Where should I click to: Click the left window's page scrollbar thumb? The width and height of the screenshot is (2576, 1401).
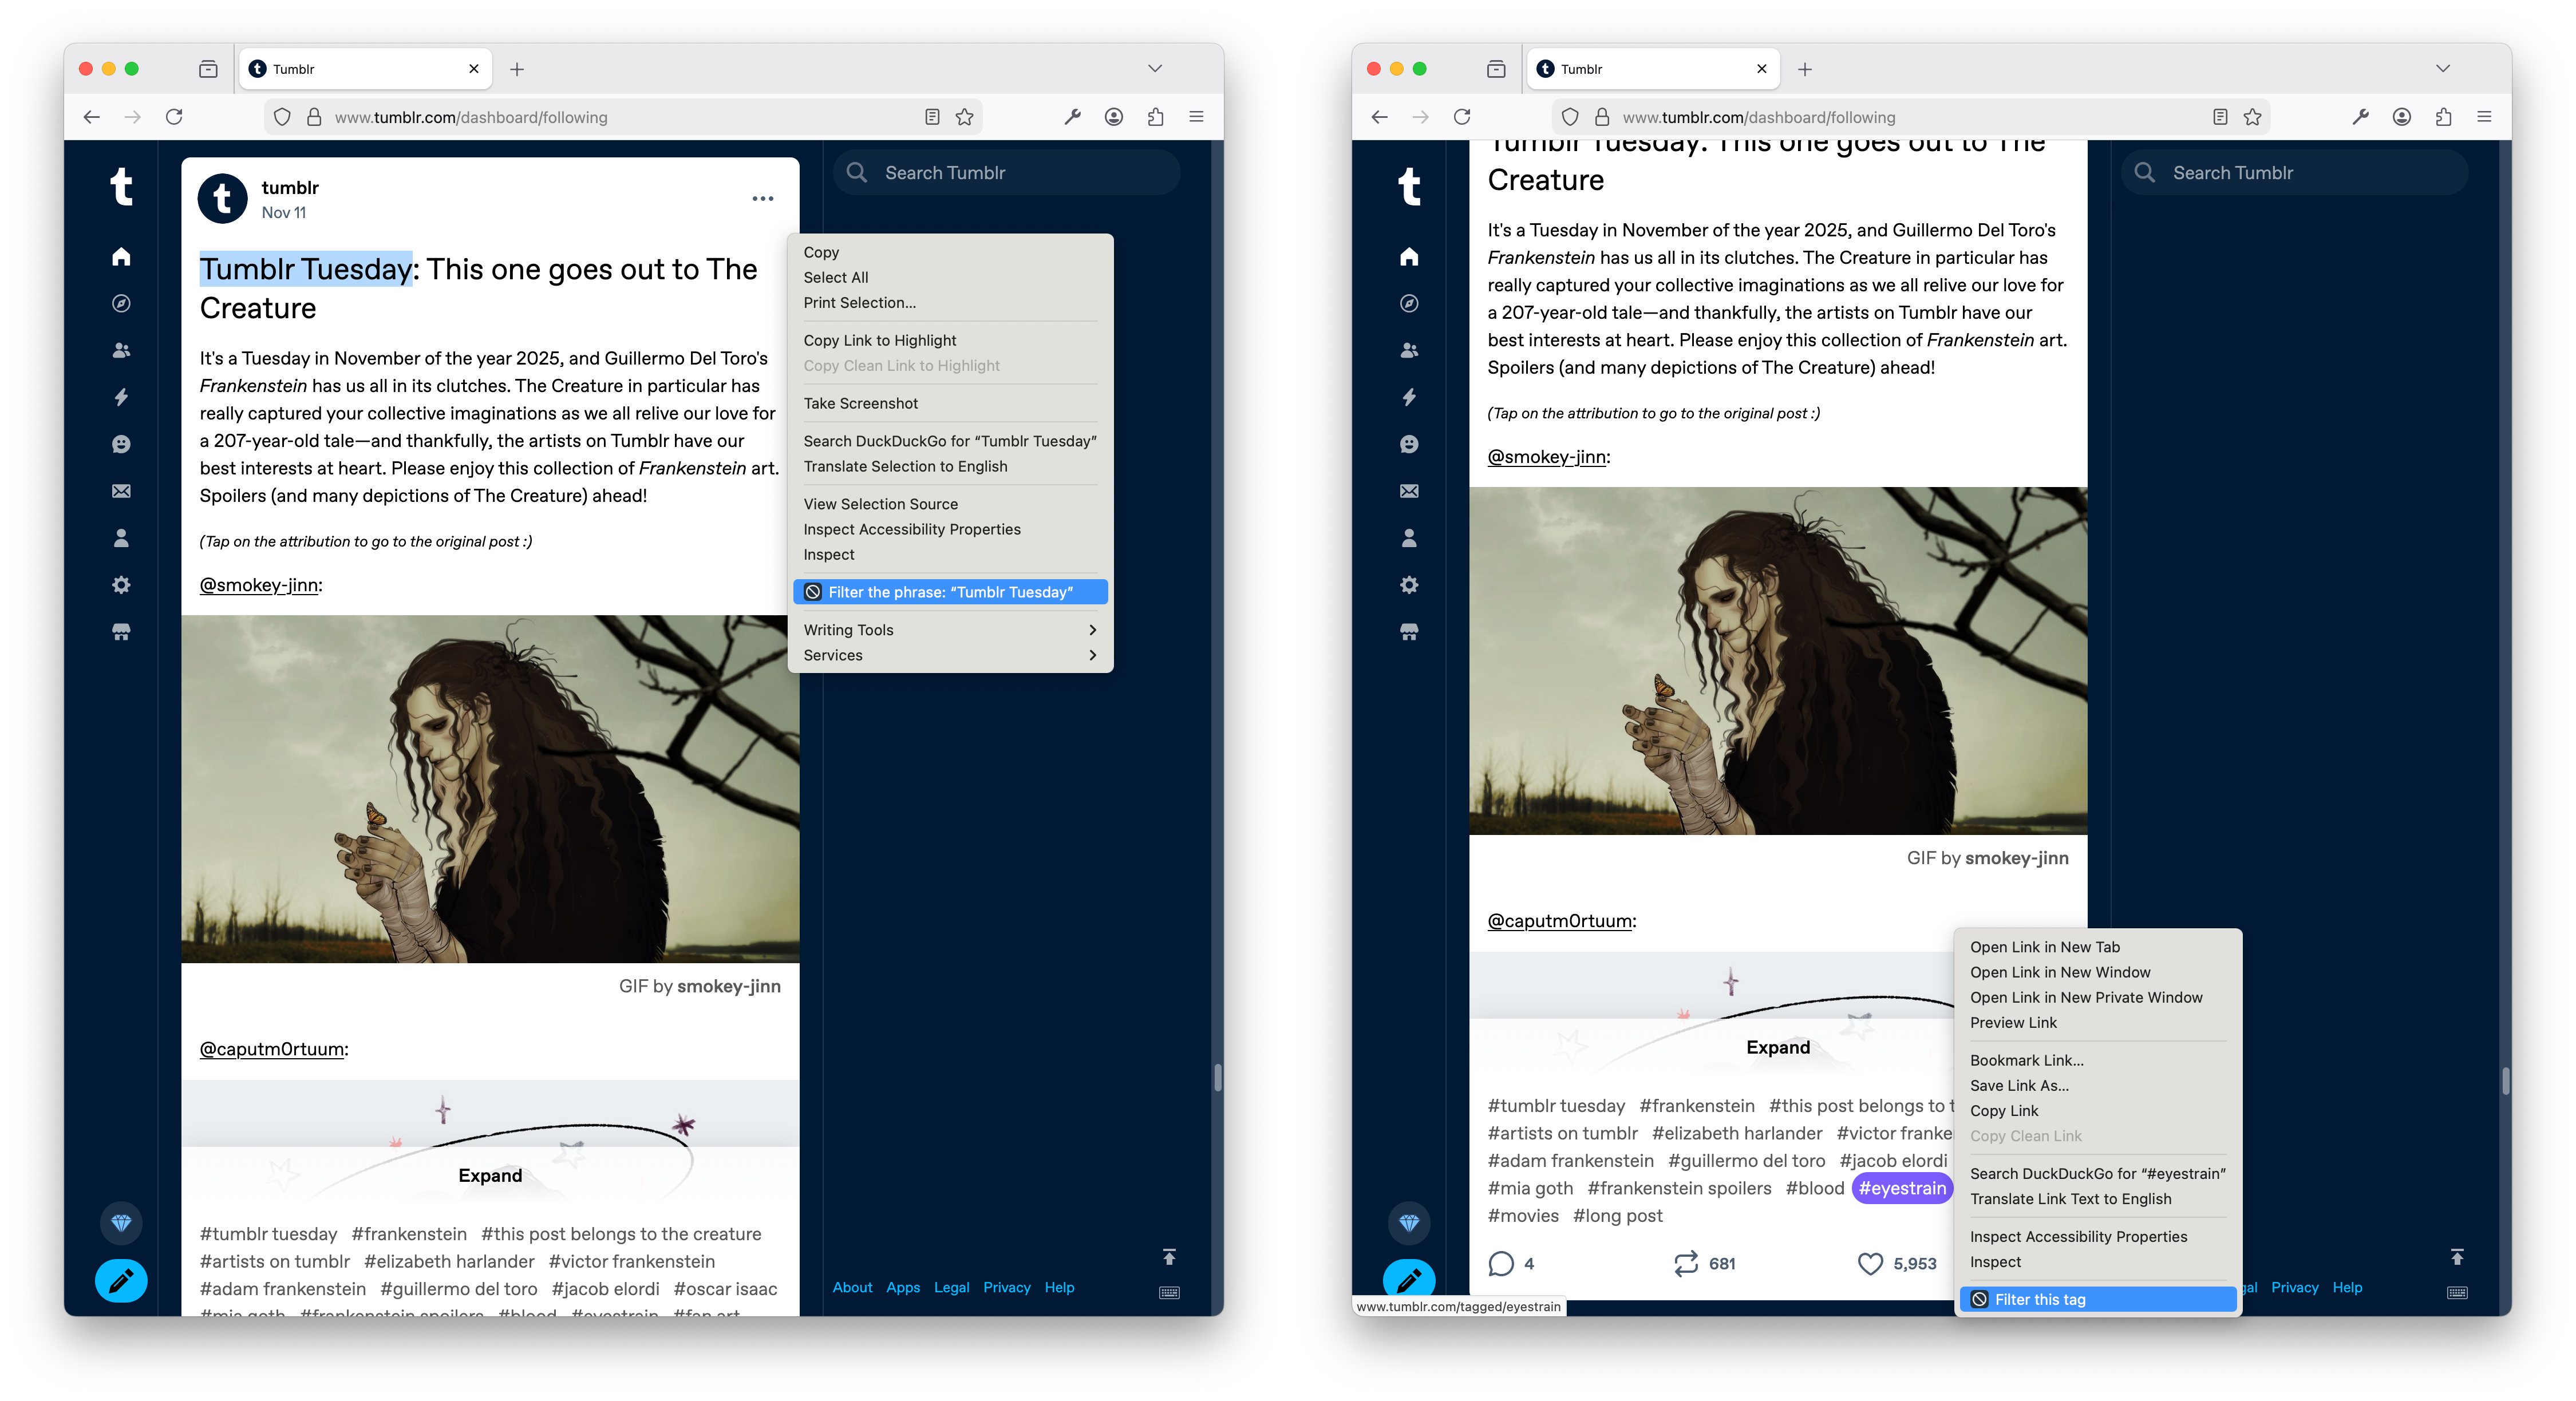[x=1217, y=1077]
